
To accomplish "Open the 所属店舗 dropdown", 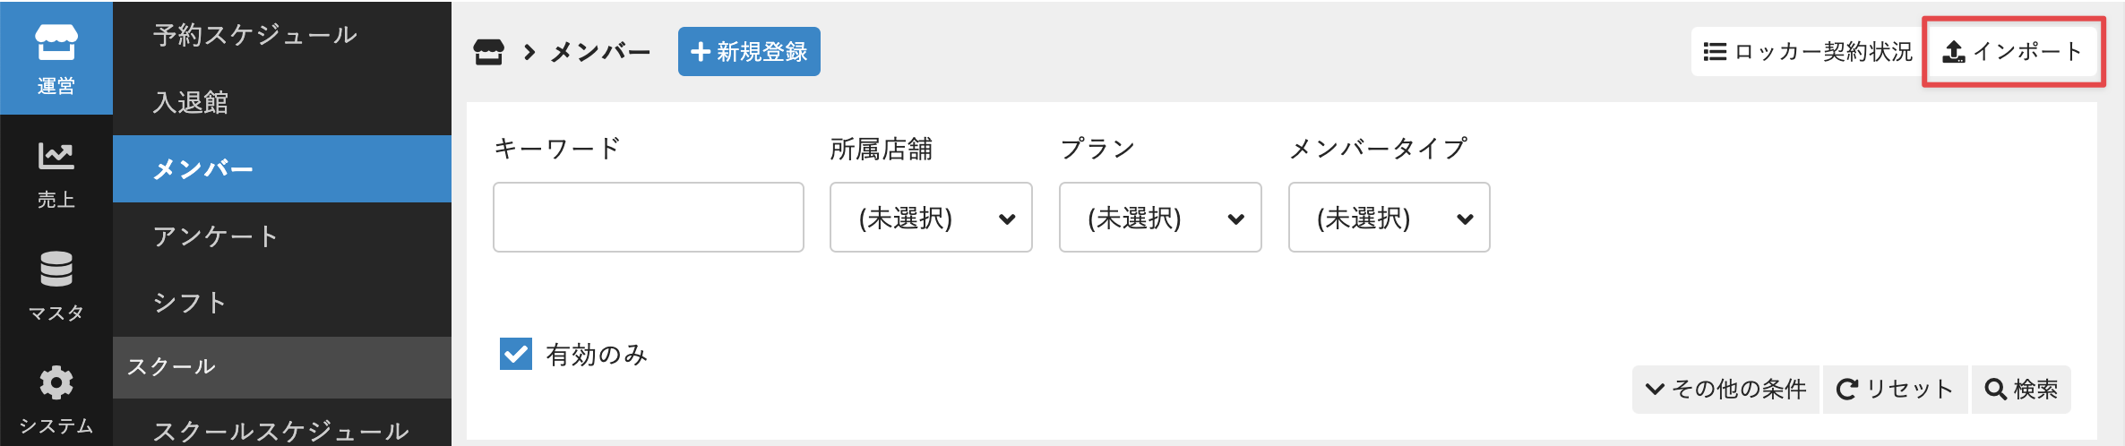I will [x=930, y=218].
